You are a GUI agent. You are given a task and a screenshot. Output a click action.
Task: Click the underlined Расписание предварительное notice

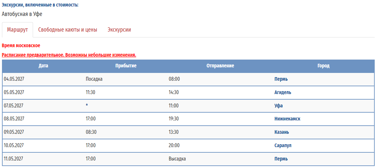click(69, 55)
